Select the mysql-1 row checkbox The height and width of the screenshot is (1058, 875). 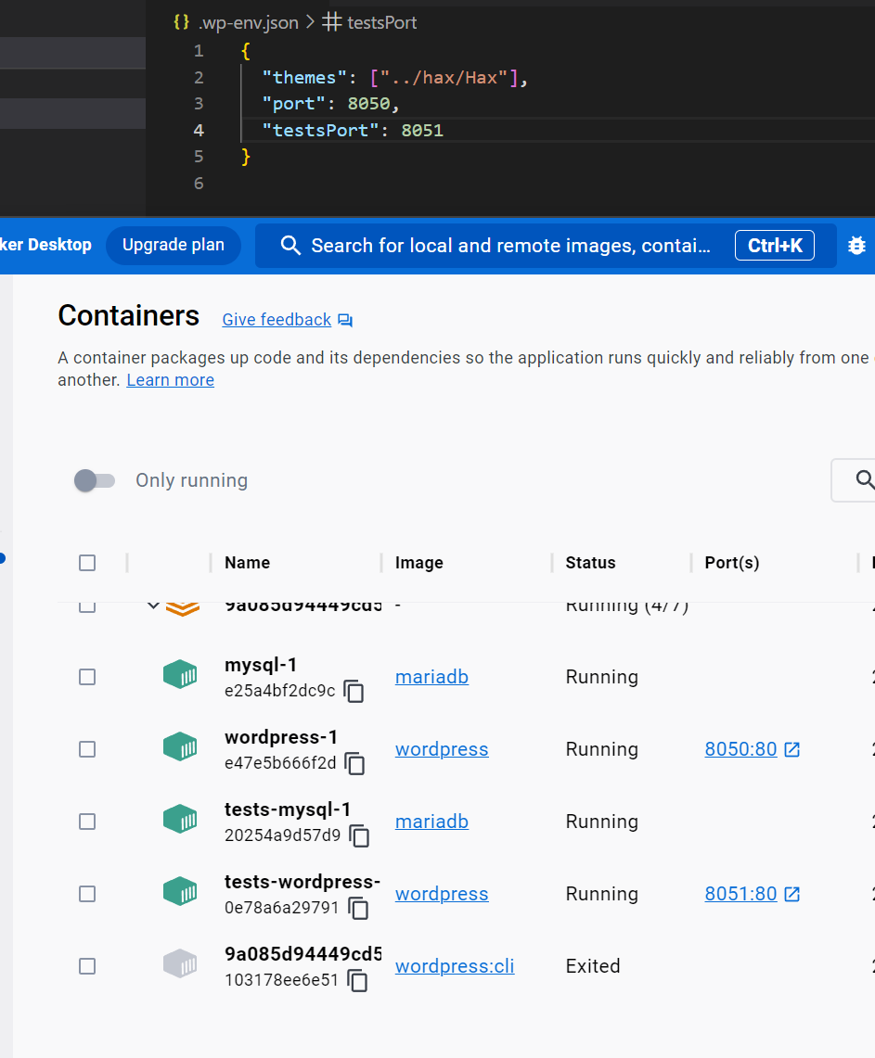point(87,677)
